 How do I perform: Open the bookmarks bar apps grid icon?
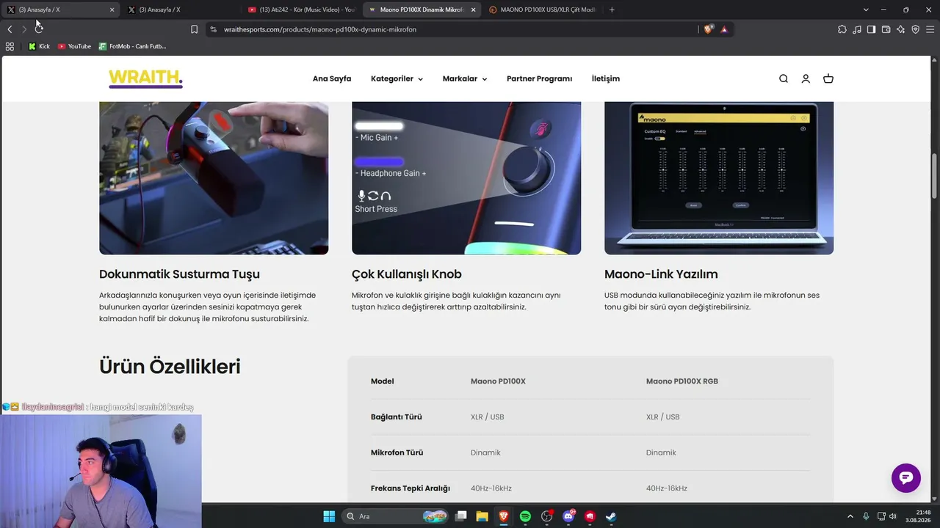[x=10, y=46]
